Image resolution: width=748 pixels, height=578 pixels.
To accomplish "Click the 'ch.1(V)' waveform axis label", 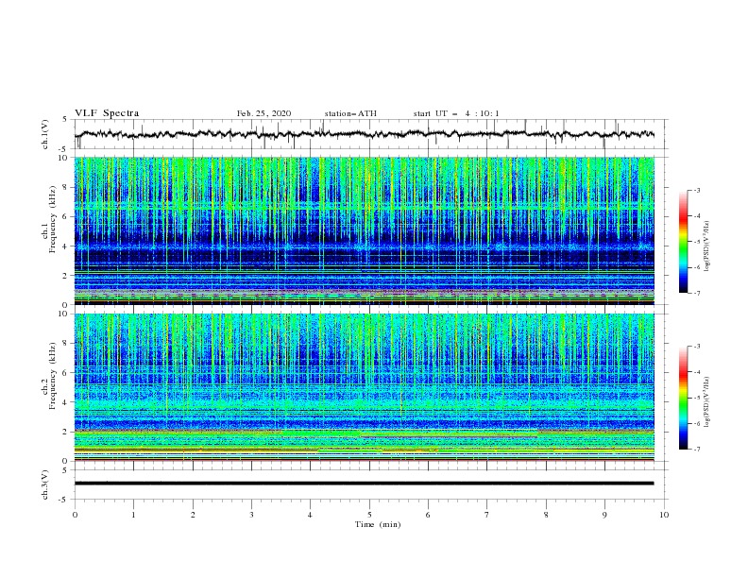I will click(x=45, y=134).
